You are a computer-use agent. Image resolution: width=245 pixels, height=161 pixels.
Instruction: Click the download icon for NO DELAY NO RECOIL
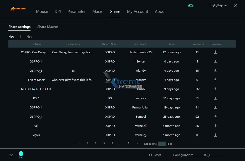tap(215, 89)
